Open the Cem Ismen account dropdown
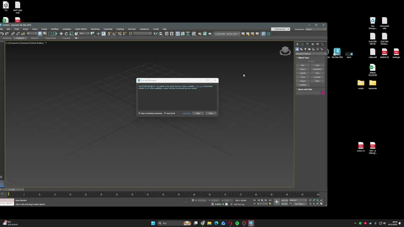The image size is (404, 227). click(281, 29)
